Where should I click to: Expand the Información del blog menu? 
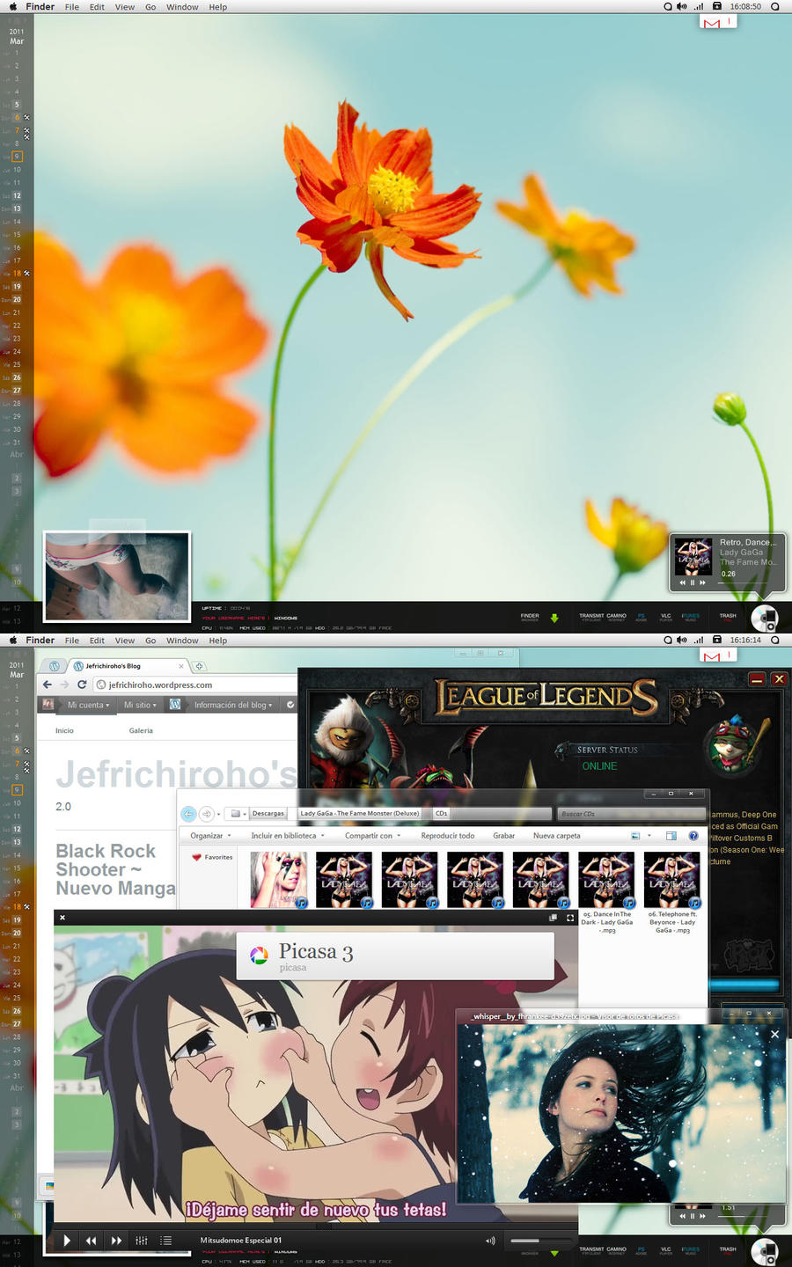point(232,705)
